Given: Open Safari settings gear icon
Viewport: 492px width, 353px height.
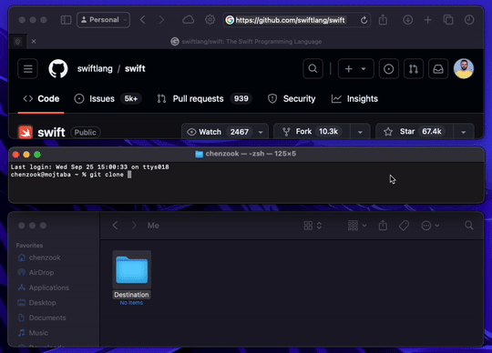Looking at the screenshot, I should click(x=210, y=20).
